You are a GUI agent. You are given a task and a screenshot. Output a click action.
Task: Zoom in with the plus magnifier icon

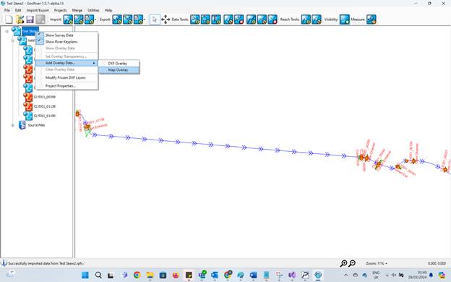[343, 263]
